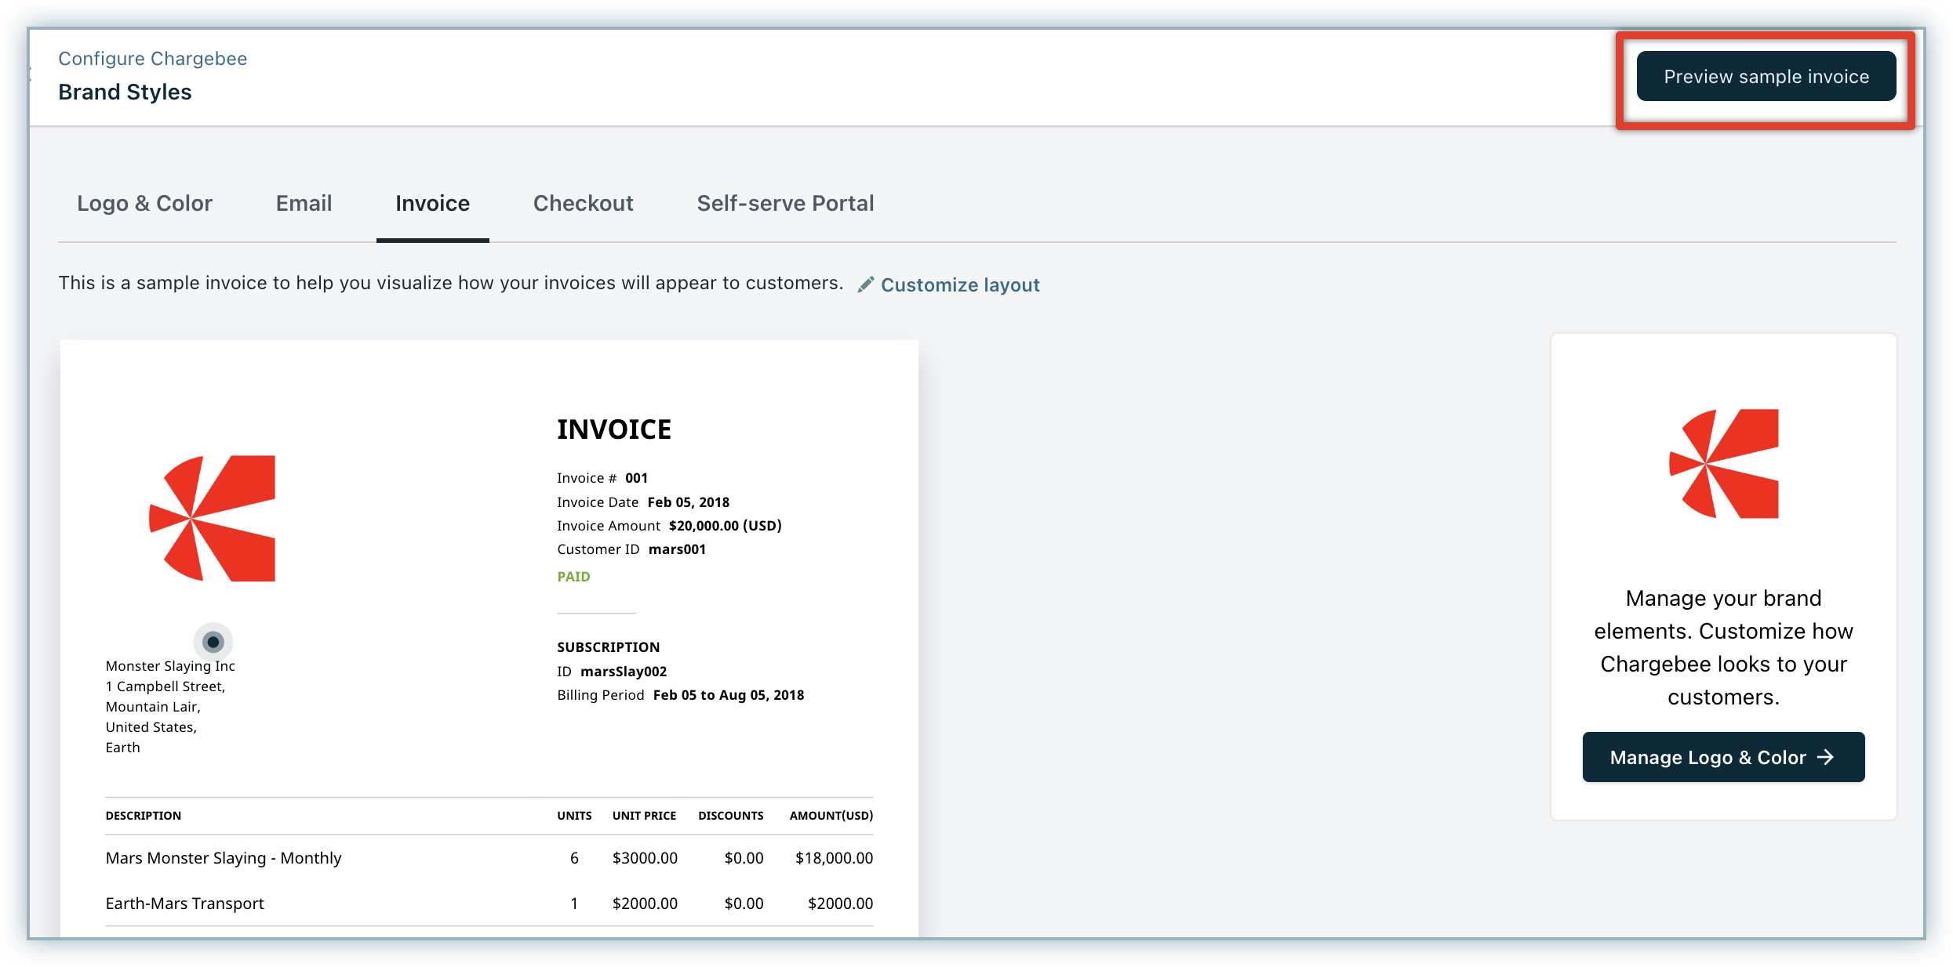This screenshot has width=1953, height=967.
Task: Click the pencil icon beside Customize layout
Action: (865, 284)
